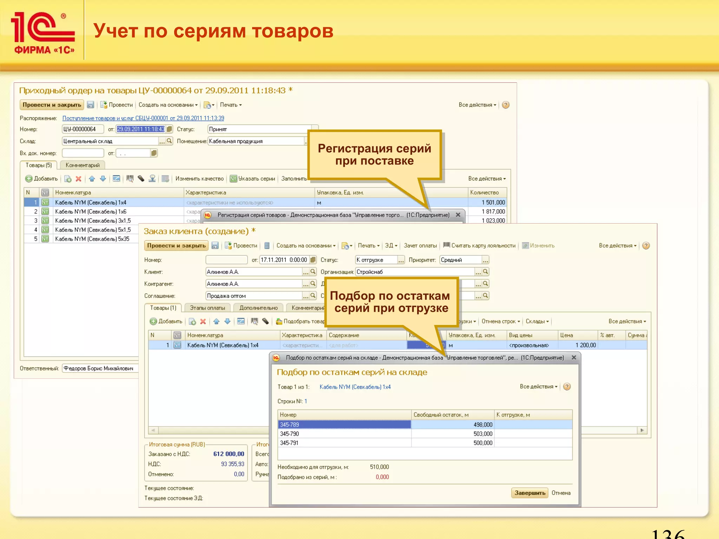Click series № icon of row Кабель 1x6

pos(45,212)
